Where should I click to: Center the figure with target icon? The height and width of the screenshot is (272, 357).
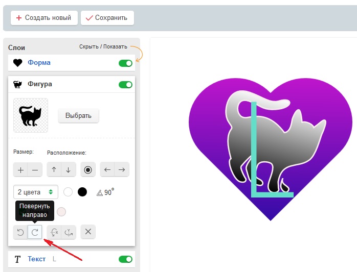(88, 169)
